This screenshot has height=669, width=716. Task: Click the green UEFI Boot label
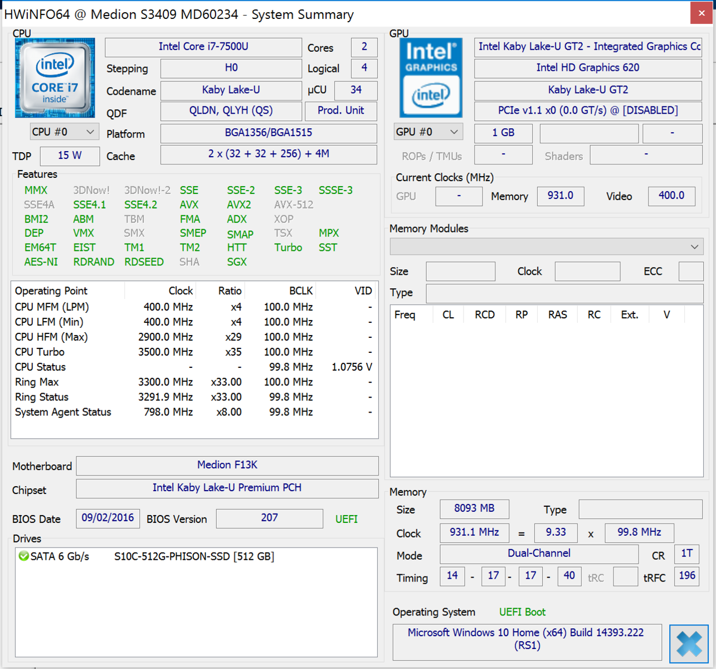pos(522,613)
